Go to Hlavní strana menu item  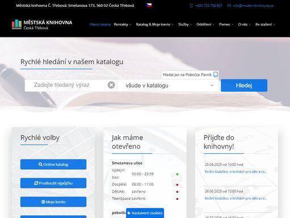pos(100,24)
